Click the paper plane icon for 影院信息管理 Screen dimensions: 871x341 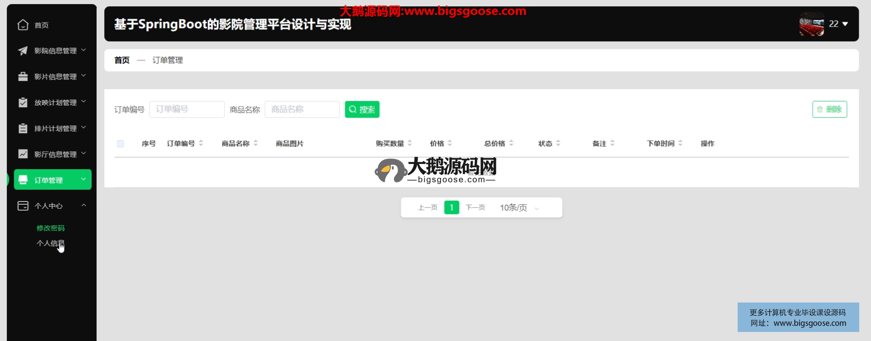click(x=23, y=51)
